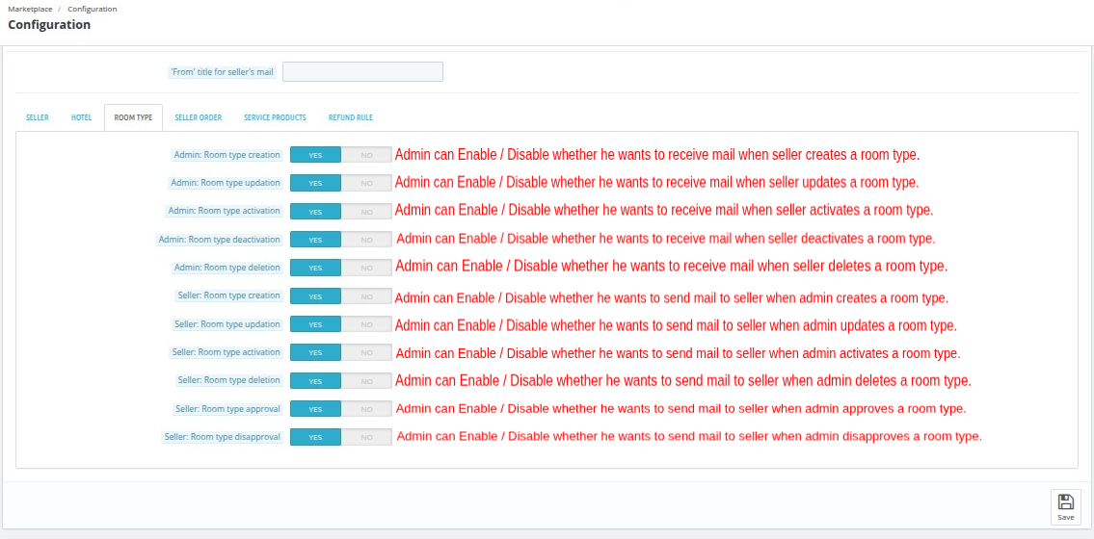1094x539 pixels.
Task: Click the 'Seller: Room type deletion' label
Action: pos(228,380)
